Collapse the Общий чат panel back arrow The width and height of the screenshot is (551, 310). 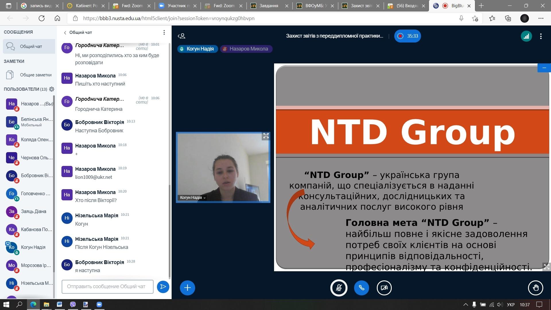click(65, 33)
